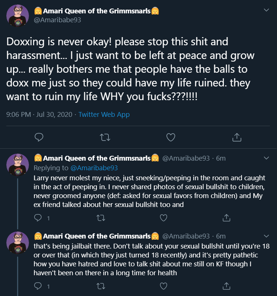This screenshot has width=277, height=296.
Task: Like the reply starting 'Larry never molest'
Action: (x=164, y=218)
